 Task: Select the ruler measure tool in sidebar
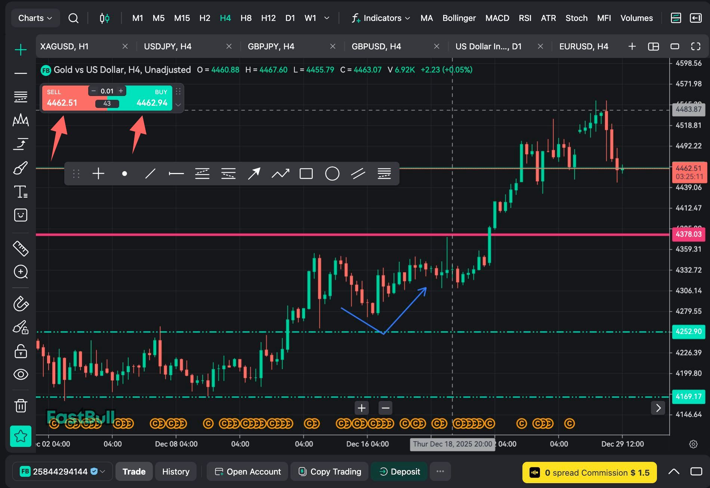tap(21, 248)
